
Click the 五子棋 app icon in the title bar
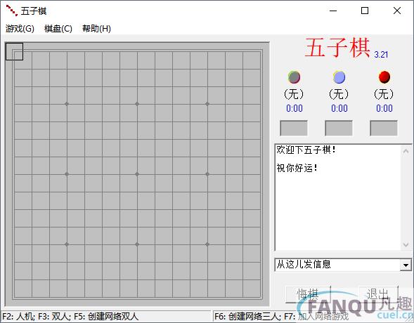pos(12,11)
